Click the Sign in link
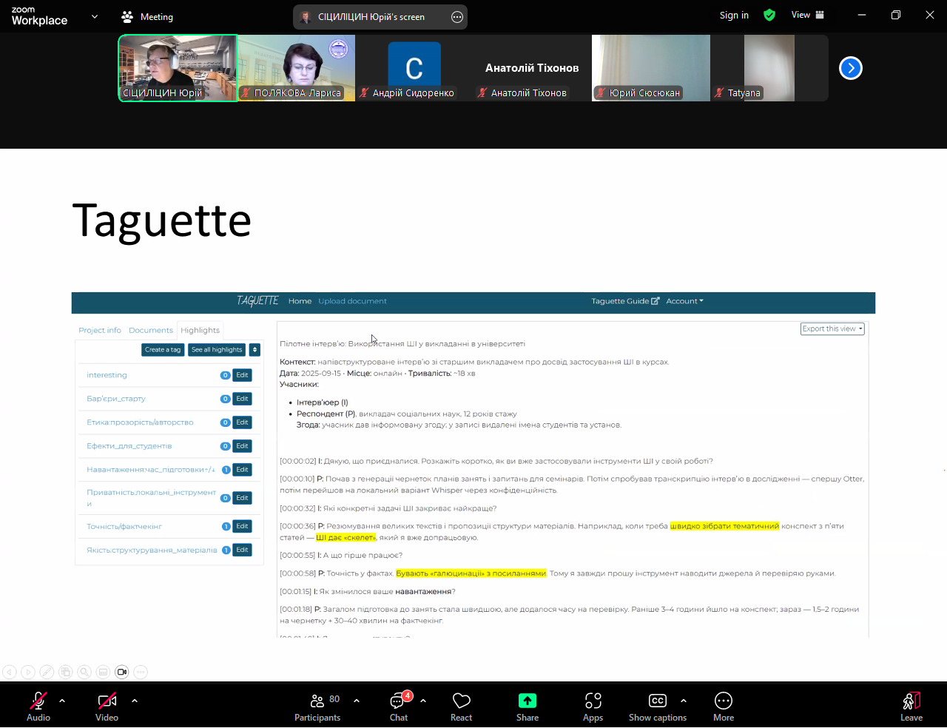 [x=734, y=15]
